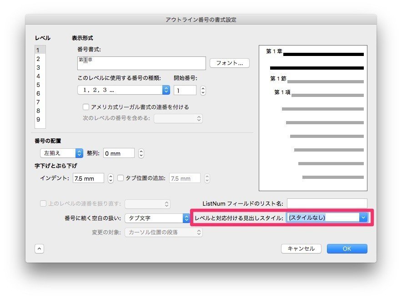Collapse the dialog with the caret button
This screenshot has width=402, height=299.
(39, 248)
